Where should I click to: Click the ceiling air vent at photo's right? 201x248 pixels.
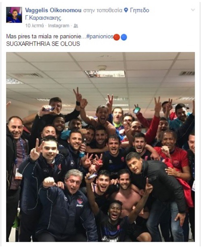point(187,73)
